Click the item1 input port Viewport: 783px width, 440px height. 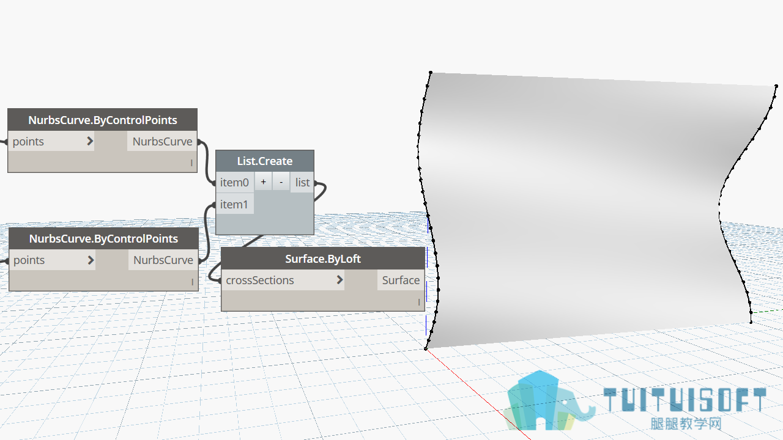(x=235, y=204)
